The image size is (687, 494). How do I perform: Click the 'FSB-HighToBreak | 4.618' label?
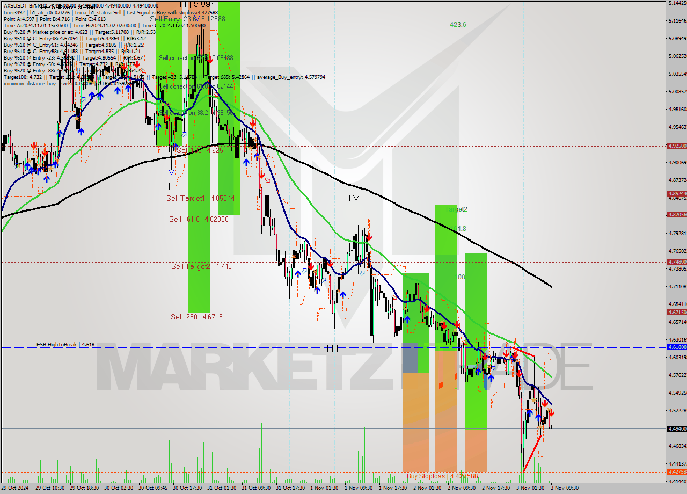pyautogui.click(x=65, y=345)
